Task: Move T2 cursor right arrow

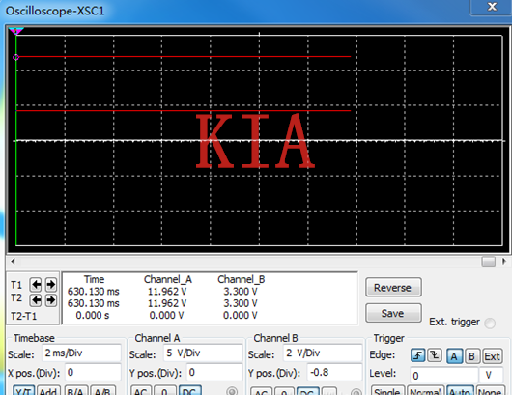Action: (x=50, y=300)
